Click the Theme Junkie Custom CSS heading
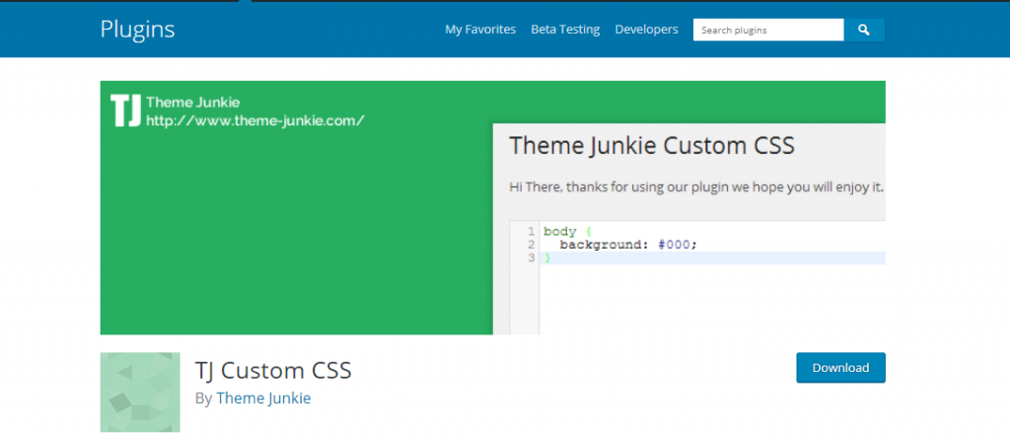 [x=652, y=146]
